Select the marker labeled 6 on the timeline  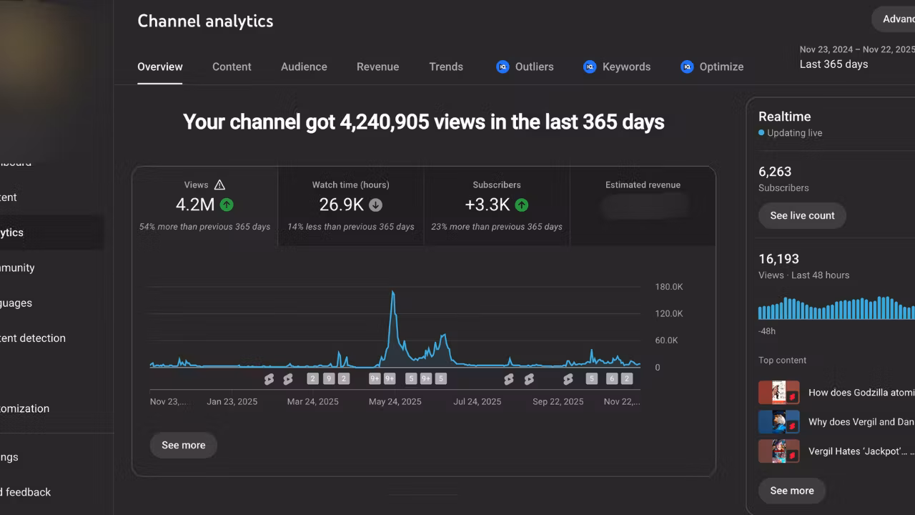pyautogui.click(x=612, y=379)
